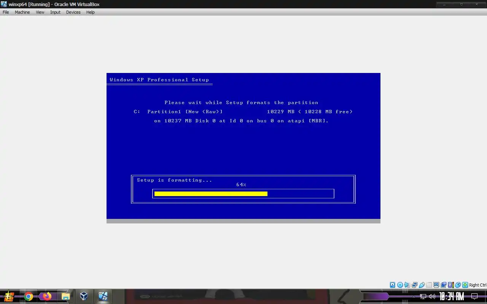The height and width of the screenshot is (304, 487).
Task: Click the CPU virtualization indicator icon
Action: point(451,285)
